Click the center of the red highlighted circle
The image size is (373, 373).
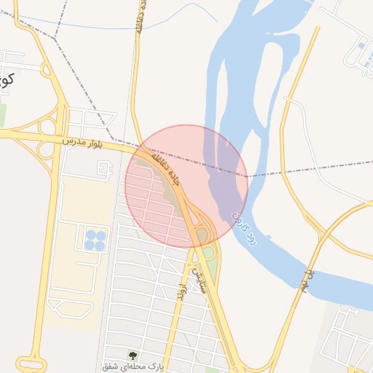pos(186,186)
